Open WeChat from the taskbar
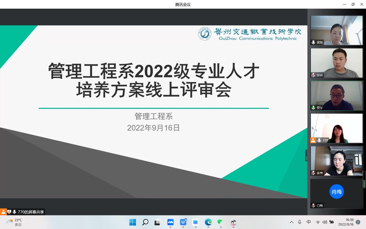 click(221, 222)
